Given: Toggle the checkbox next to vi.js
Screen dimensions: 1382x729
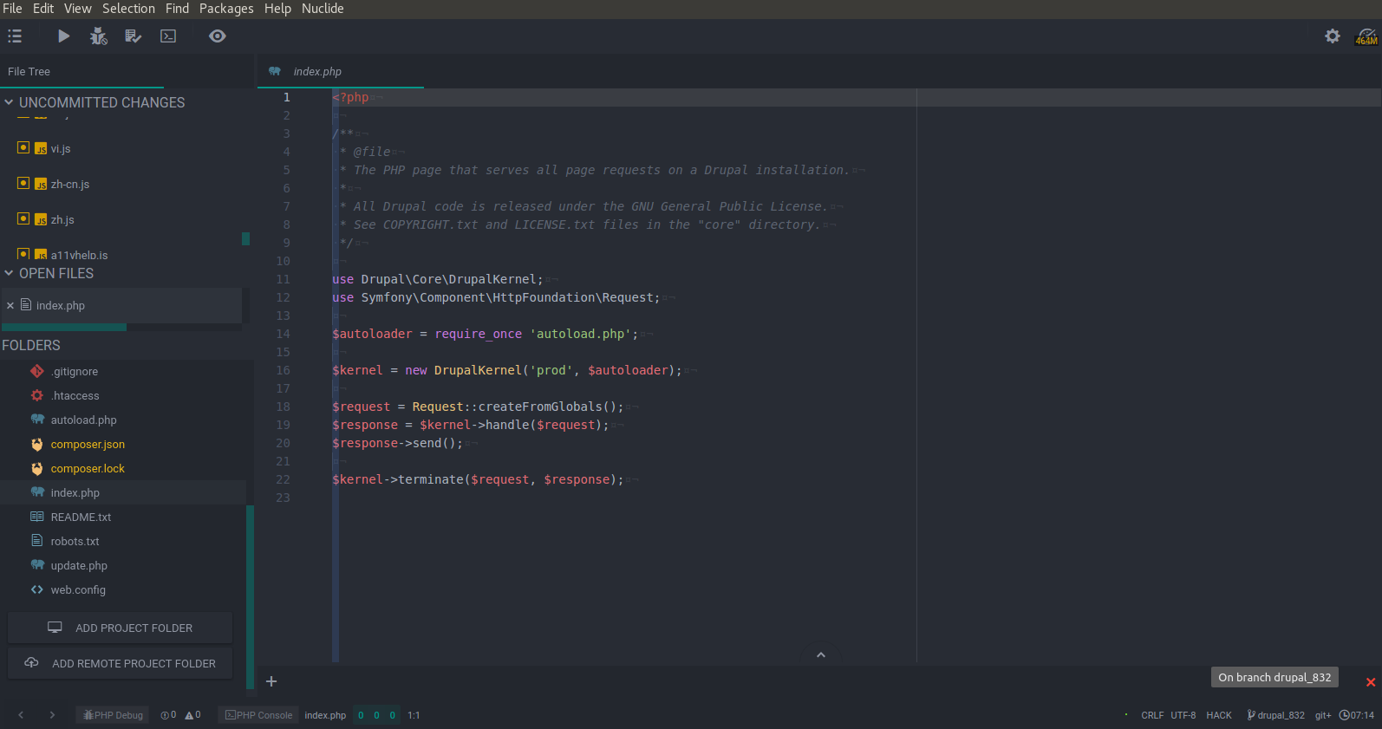Looking at the screenshot, I should pyautogui.click(x=23, y=148).
